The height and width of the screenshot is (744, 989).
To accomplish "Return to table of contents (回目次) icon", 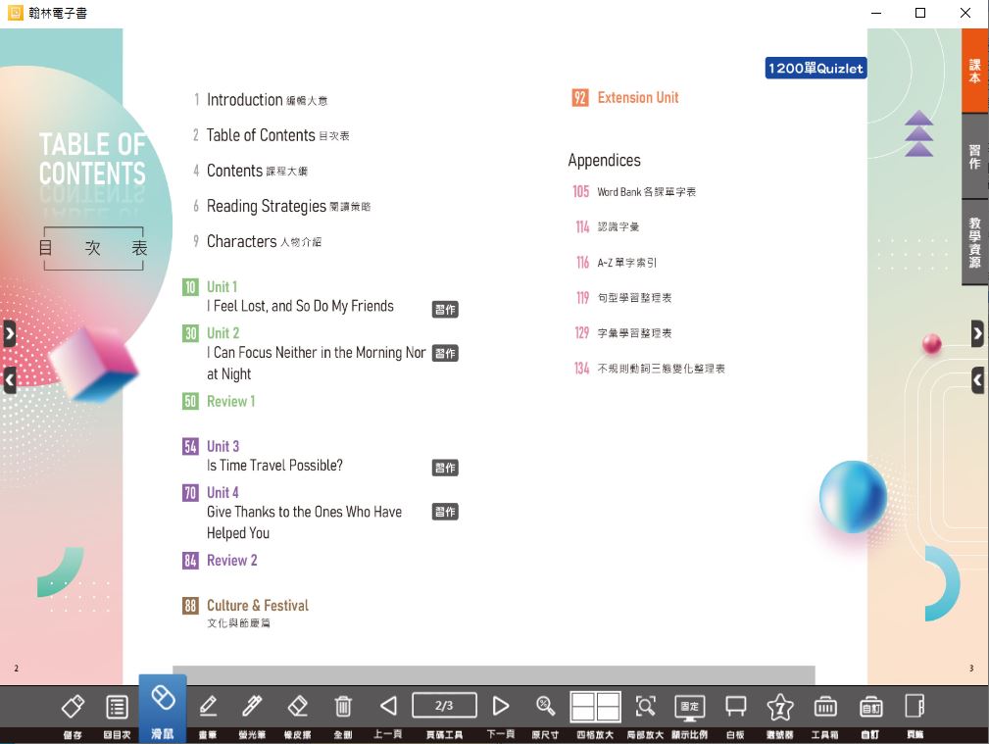I will pos(117,707).
